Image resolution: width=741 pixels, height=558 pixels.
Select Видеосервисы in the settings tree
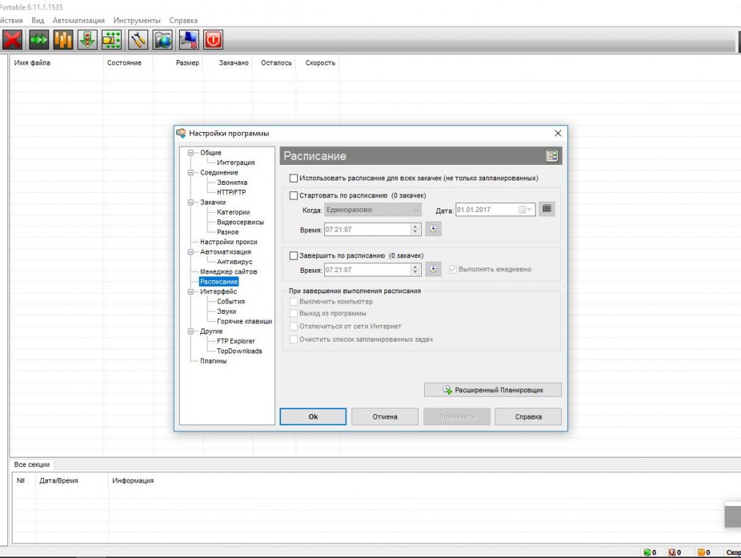[240, 222]
